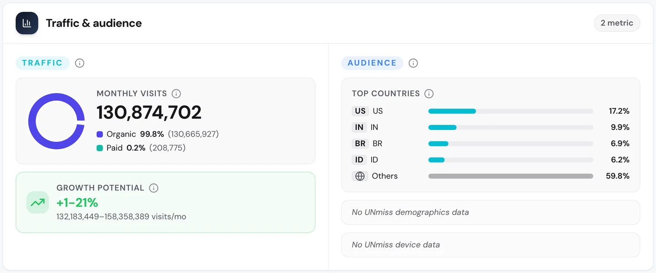Viewport: 656px width, 273px height.
Task: Click the US country code badge
Action: (360, 111)
